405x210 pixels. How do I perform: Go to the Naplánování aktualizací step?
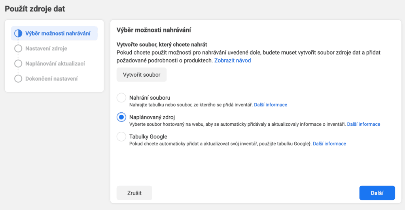(x=55, y=64)
